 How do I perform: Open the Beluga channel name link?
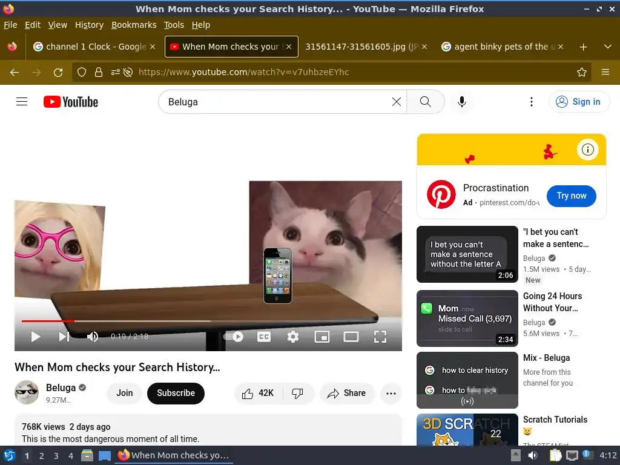61,387
